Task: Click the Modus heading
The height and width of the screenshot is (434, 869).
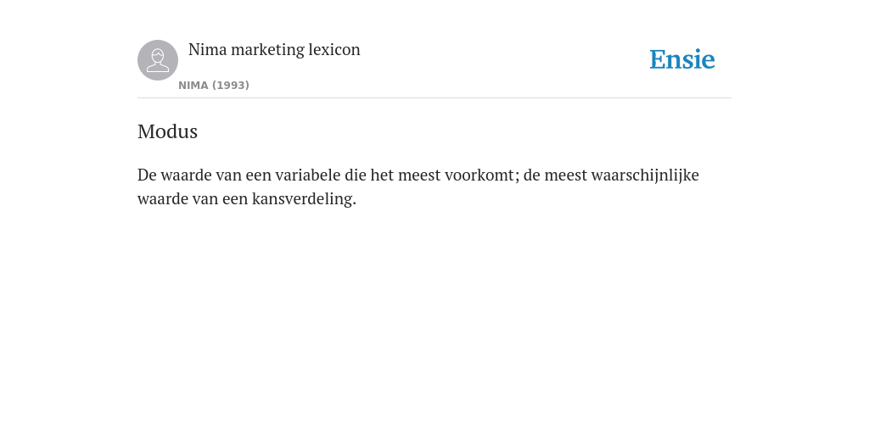Action: [x=167, y=131]
